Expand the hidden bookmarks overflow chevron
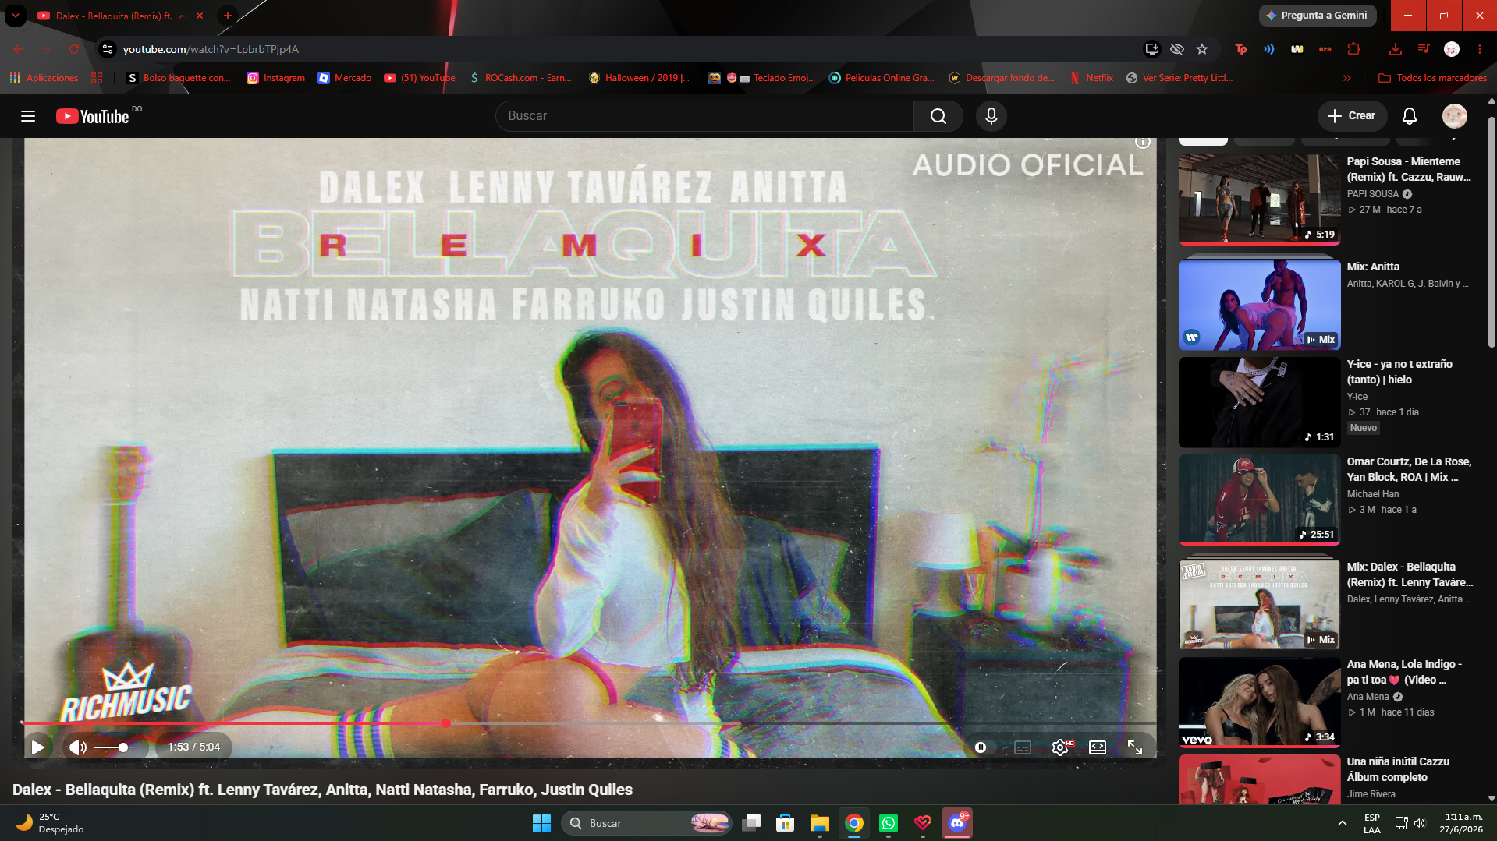This screenshot has height=841, width=1497. (1347, 78)
